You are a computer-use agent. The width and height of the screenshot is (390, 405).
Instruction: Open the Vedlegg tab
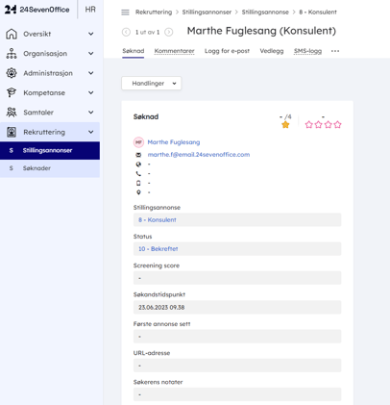coord(272,51)
